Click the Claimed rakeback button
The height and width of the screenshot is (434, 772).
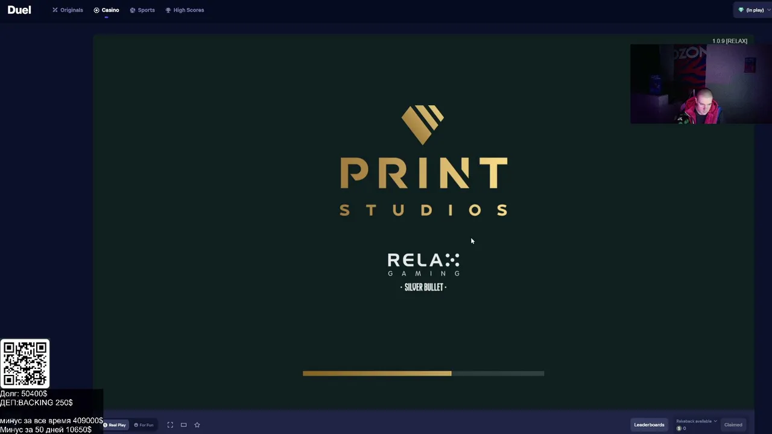(733, 425)
